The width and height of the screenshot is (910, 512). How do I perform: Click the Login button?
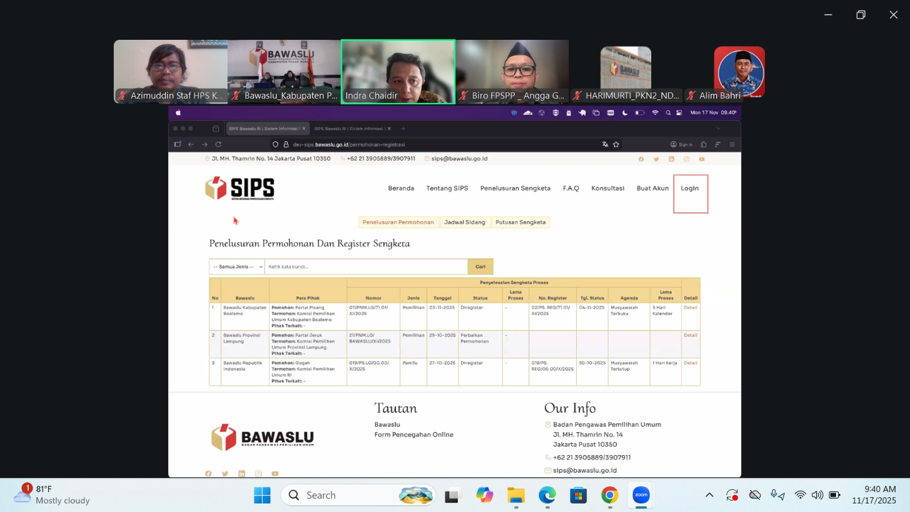pyautogui.click(x=690, y=188)
